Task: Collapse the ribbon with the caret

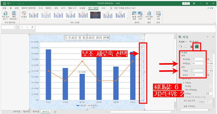Action: point(214,23)
